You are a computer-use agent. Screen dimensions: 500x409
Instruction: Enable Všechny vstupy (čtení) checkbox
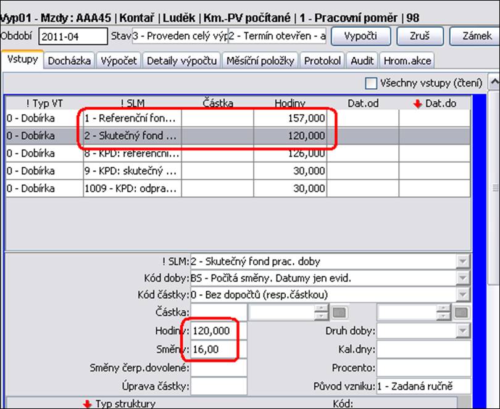(370, 83)
